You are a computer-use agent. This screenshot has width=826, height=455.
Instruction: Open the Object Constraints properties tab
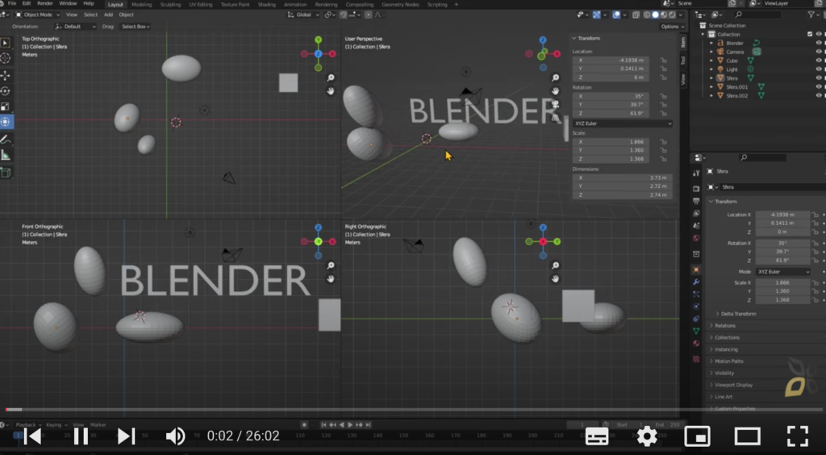(x=696, y=319)
